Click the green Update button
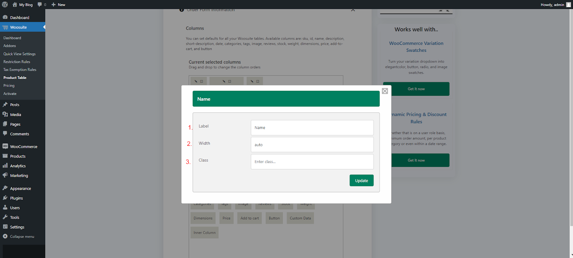573x258 pixels. (361, 180)
